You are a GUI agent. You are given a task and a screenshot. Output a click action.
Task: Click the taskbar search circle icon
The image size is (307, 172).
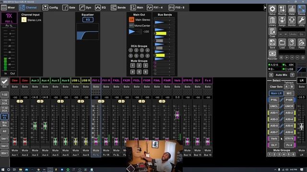[x=9, y=170]
